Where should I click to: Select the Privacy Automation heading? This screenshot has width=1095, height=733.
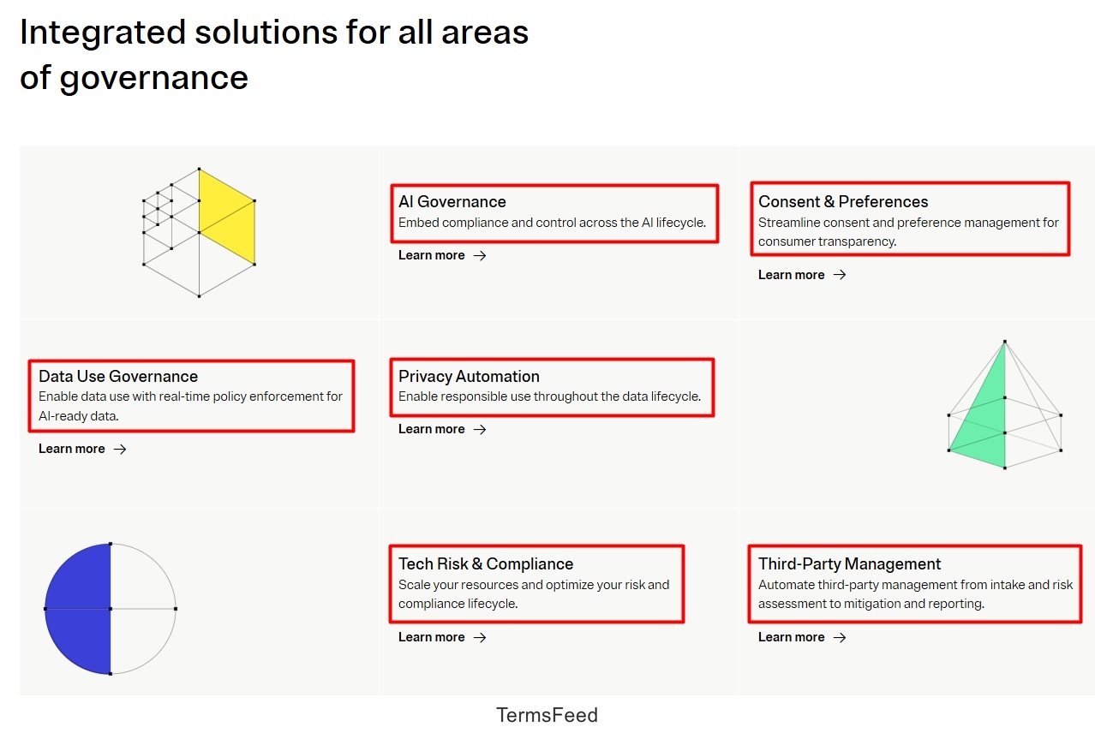(x=469, y=376)
